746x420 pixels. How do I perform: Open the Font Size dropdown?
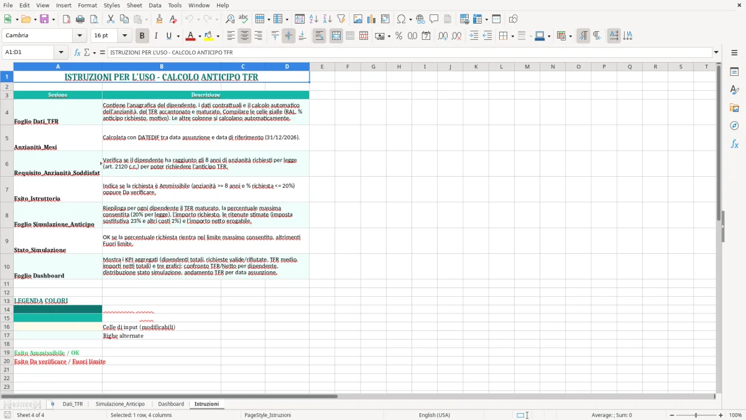(124, 36)
